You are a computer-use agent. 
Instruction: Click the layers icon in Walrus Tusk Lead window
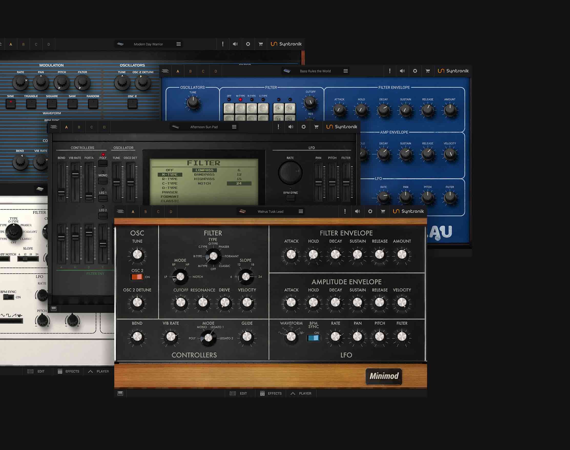click(x=120, y=211)
